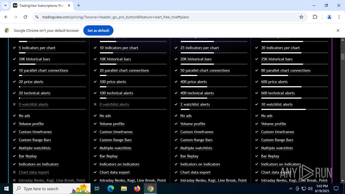Open the network icon in the tray

[x=304, y=189]
